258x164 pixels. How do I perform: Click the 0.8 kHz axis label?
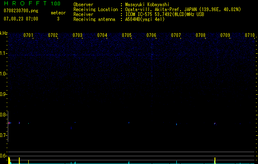click(4, 115)
